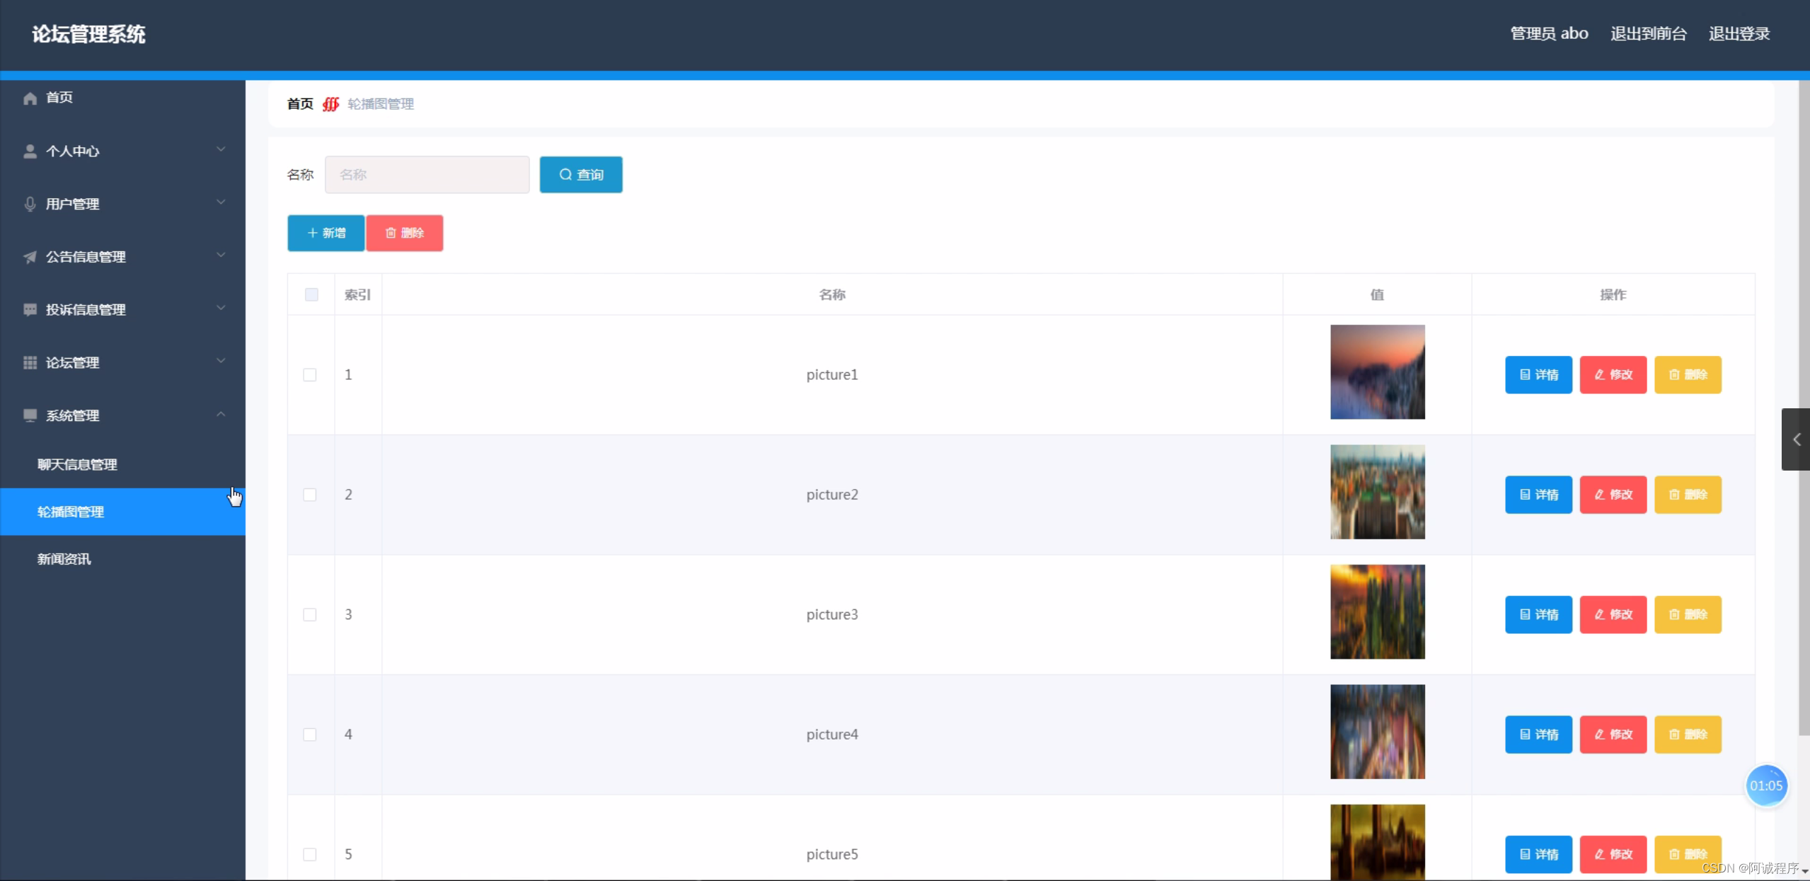Click the monitor icon for 系统管理
Screen dimensions: 1810x881
point(30,415)
